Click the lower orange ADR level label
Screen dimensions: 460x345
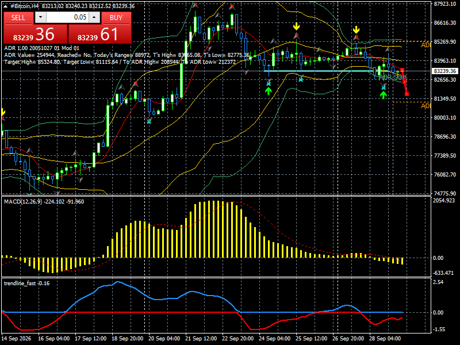tap(425, 106)
